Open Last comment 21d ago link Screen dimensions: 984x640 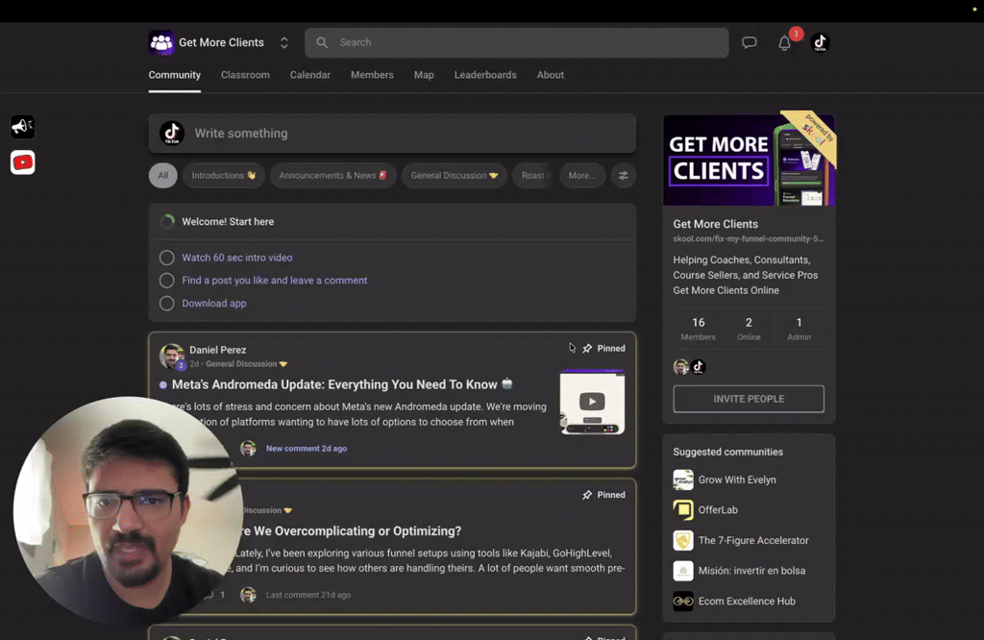click(308, 595)
